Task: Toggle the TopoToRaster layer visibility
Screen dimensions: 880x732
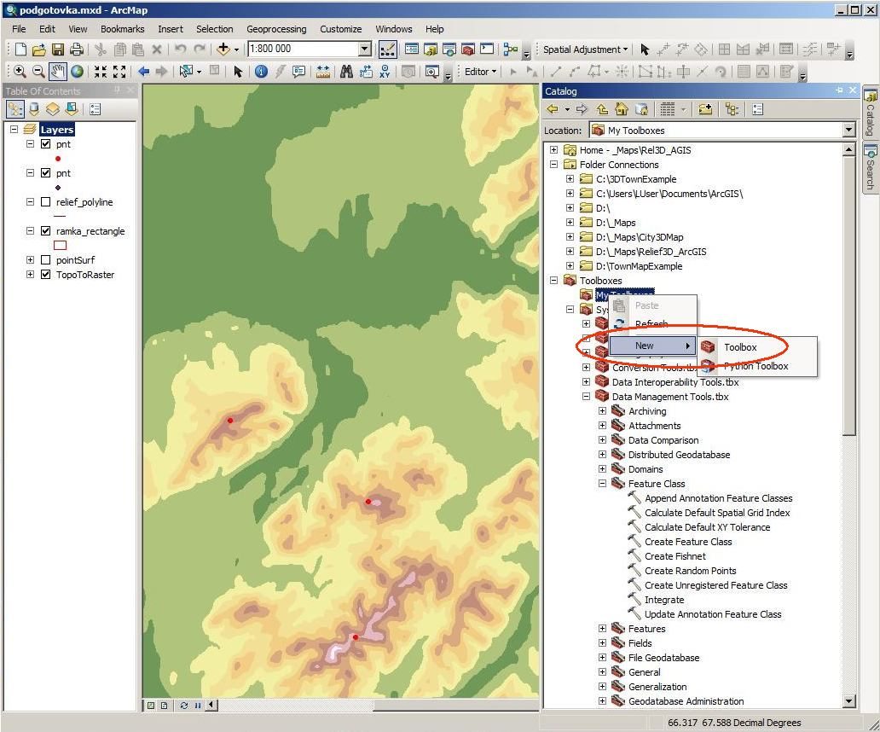Action: [46, 275]
